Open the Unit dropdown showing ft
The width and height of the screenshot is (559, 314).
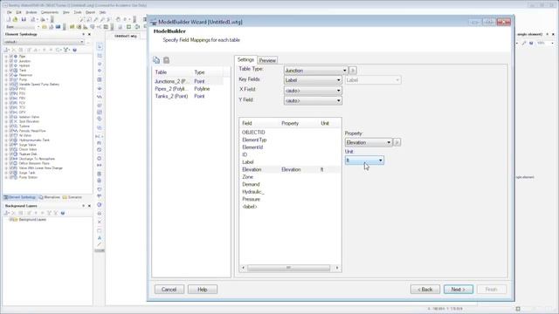[x=364, y=160]
